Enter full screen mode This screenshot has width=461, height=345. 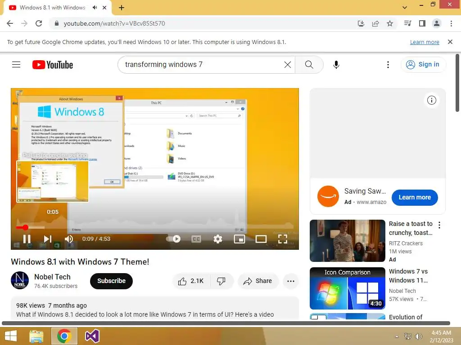283,239
